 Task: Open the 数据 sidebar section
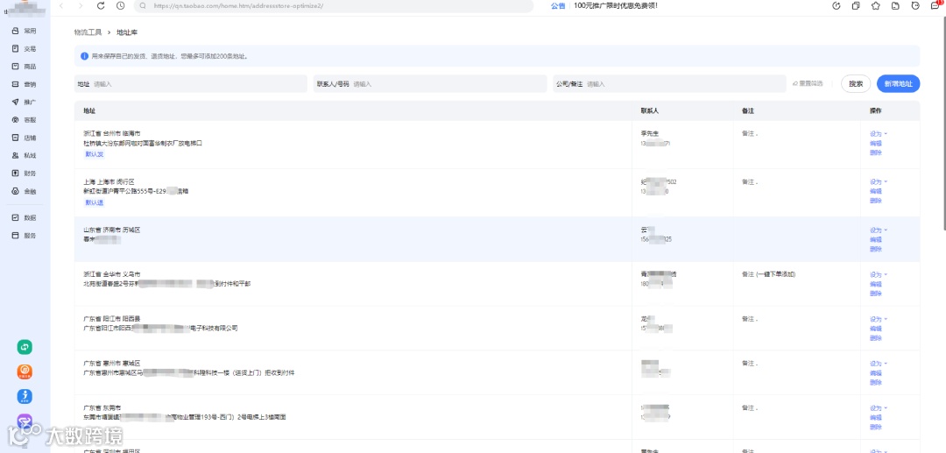point(25,218)
